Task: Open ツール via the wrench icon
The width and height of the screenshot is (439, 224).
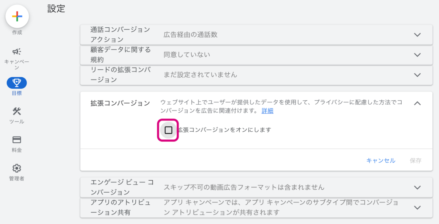Action: (x=17, y=111)
